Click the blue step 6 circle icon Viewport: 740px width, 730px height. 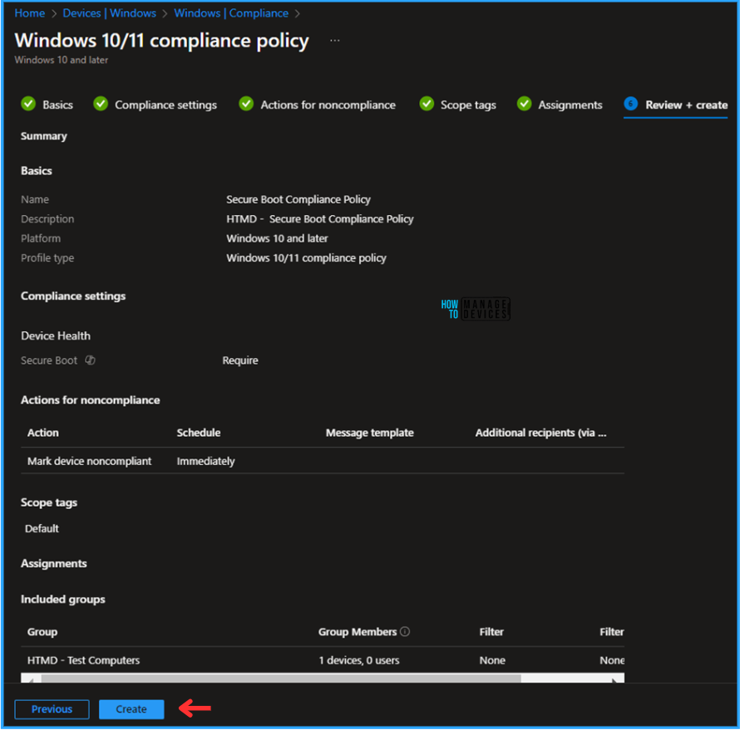[630, 104]
